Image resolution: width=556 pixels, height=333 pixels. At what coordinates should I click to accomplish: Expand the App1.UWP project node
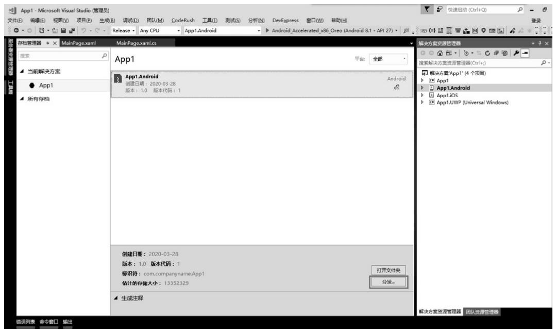[x=423, y=103]
